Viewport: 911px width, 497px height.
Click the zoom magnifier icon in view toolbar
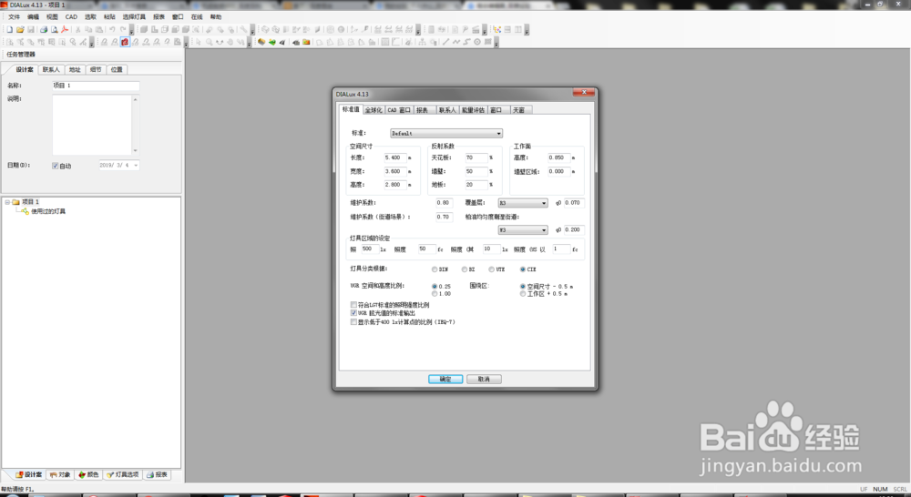click(x=210, y=42)
